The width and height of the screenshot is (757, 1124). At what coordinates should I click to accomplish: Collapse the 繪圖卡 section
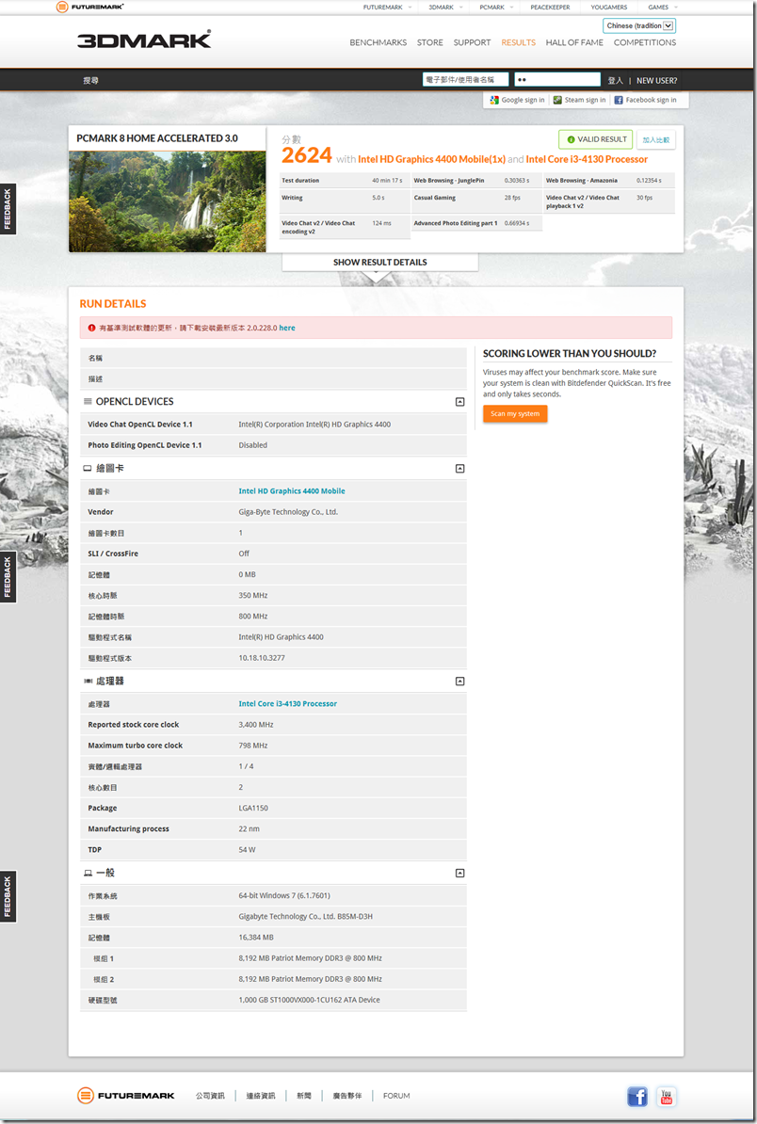pos(460,469)
